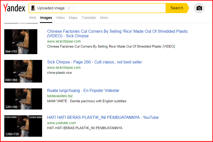Image resolution: width=213 pixels, height=142 pixels.
Task: Open the Translate tab
Action: pos(89,18)
